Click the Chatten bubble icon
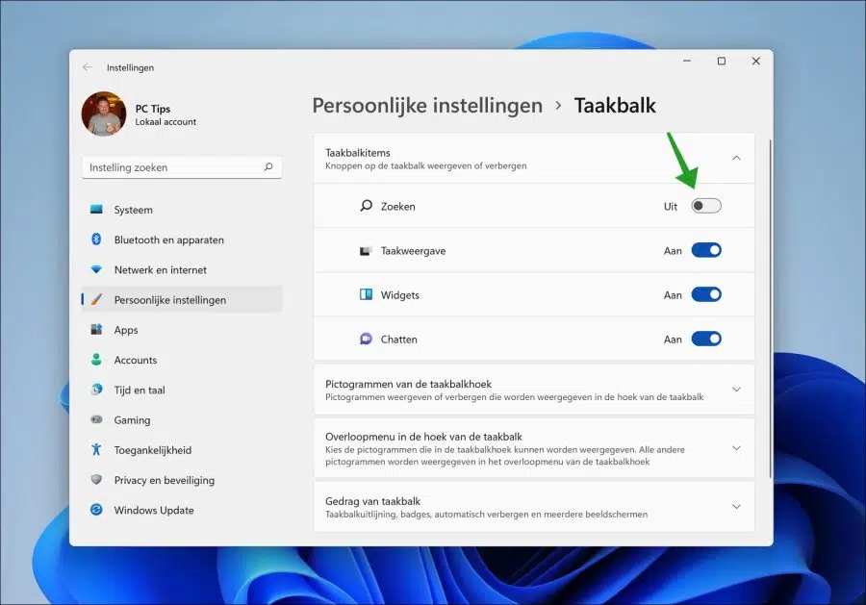 point(366,339)
